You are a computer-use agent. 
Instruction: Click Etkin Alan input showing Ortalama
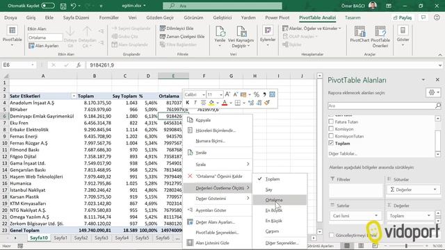coord(44,37)
